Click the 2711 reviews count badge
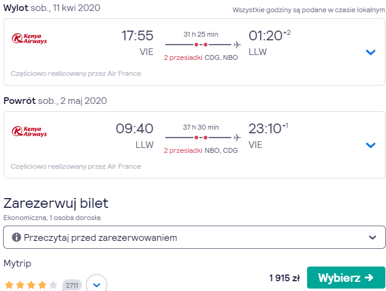The height and width of the screenshot is (291, 386). [72, 285]
